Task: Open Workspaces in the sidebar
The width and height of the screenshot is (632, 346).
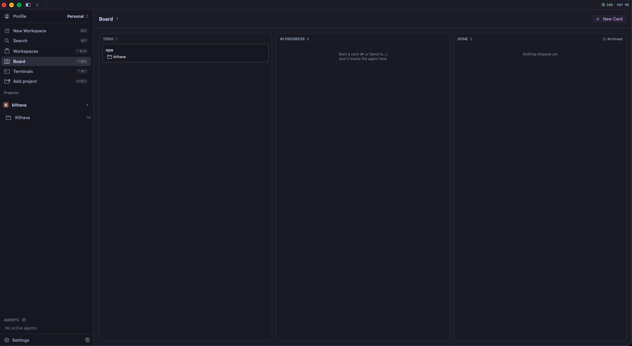Action: pyautogui.click(x=46, y=51)
